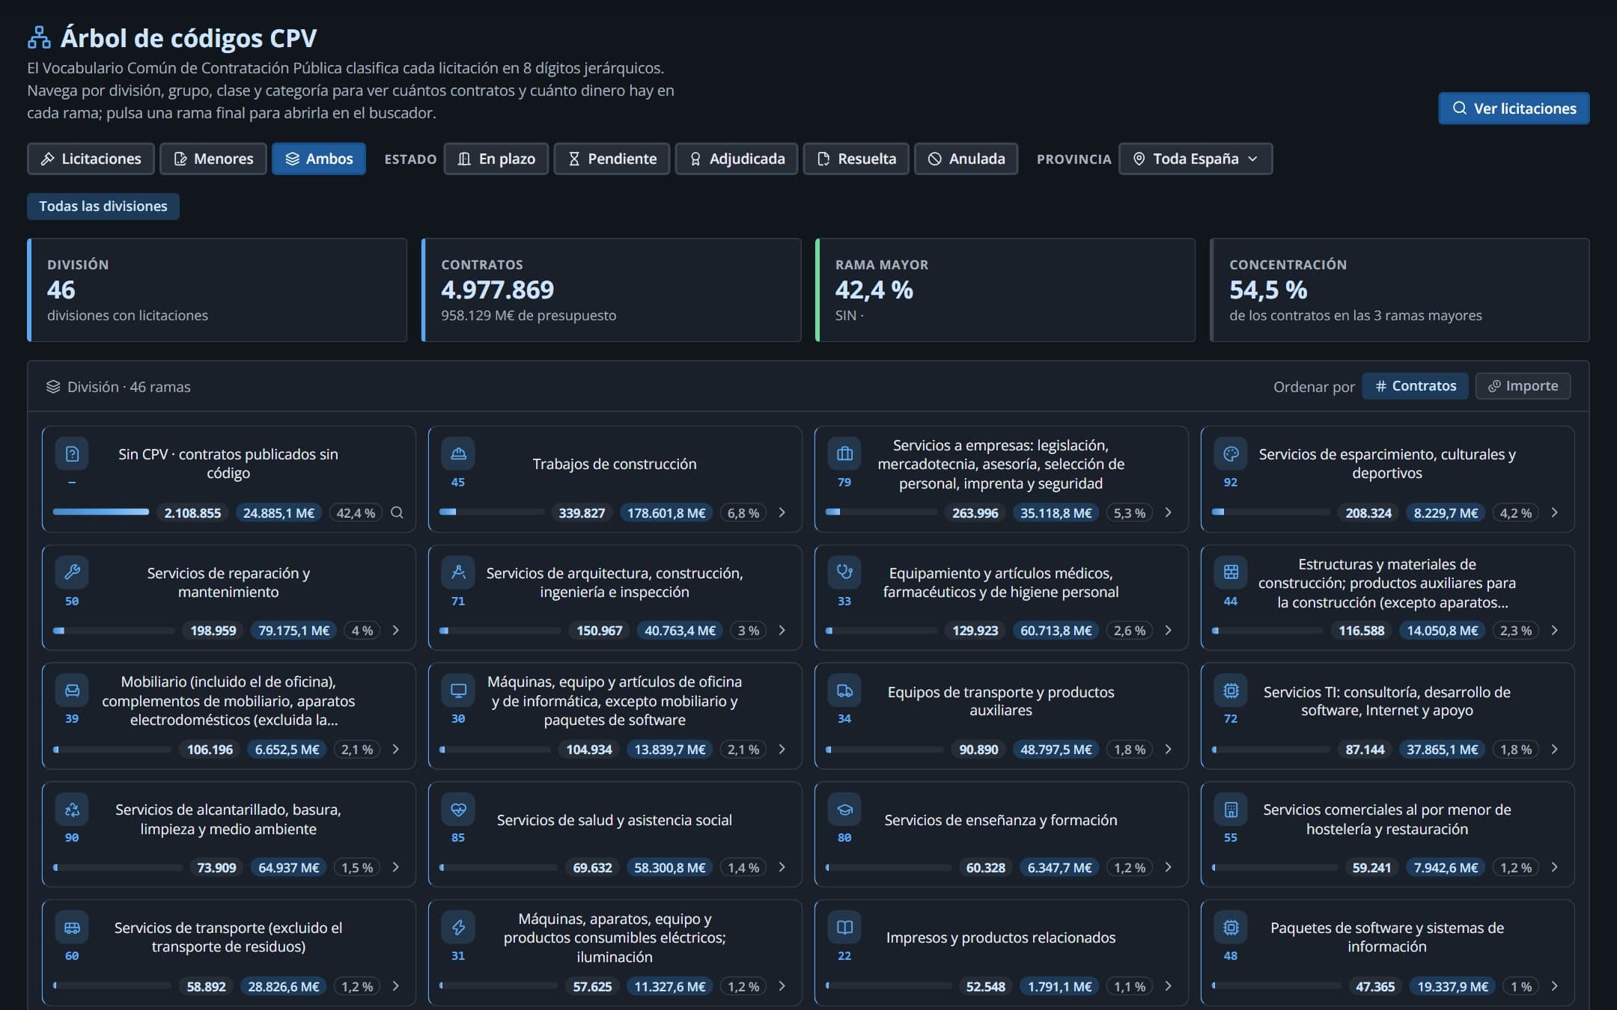The height and width of the screenshot is (1010, 1617).
Task: Click the Sin CPV progress bar
Action: click(101, 512)
